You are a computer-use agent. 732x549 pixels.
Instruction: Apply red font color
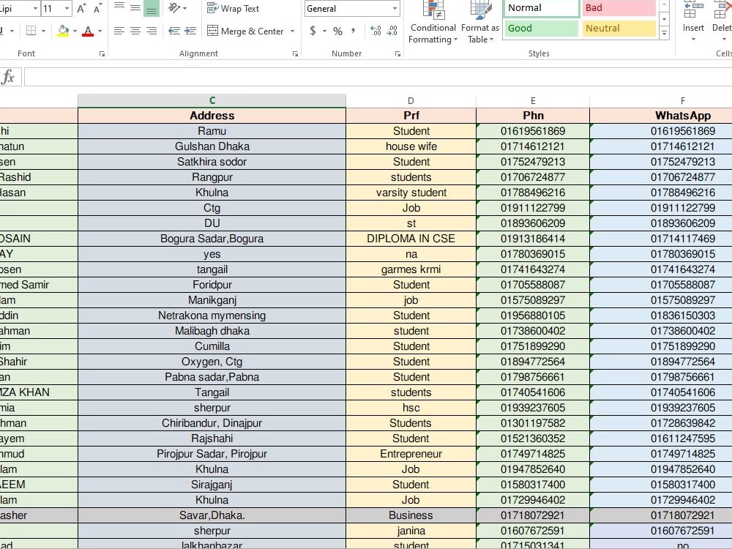[87, 31]
